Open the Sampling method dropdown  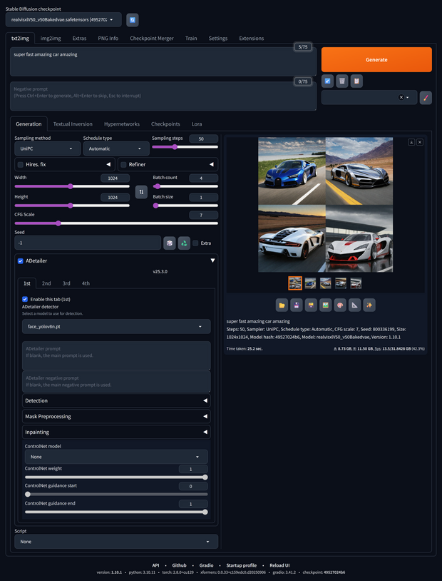coord(47,148)
